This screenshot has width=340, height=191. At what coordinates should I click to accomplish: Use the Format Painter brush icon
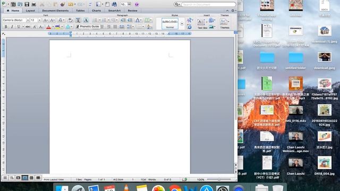point(63,4)
